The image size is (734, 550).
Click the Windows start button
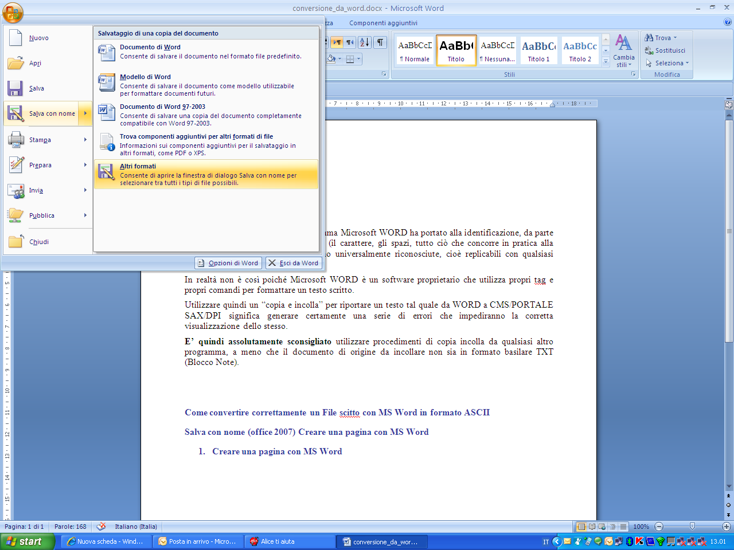click(28, 541)
